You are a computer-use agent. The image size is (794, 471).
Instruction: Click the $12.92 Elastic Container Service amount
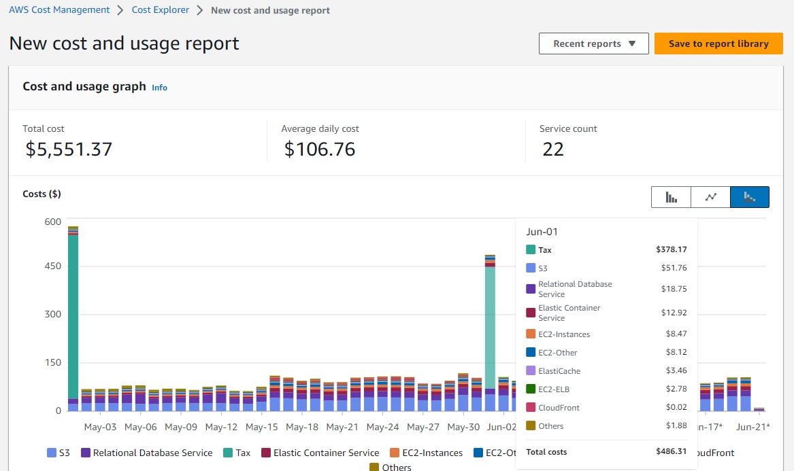click(674, 313)
